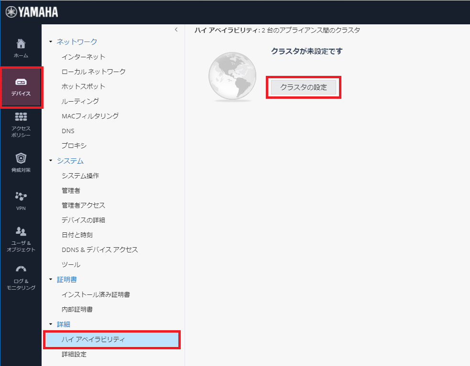The height and width of the screenshot is (366, 470).
Task: Click the globe image in cluster panel
Action: click(230, 77)
